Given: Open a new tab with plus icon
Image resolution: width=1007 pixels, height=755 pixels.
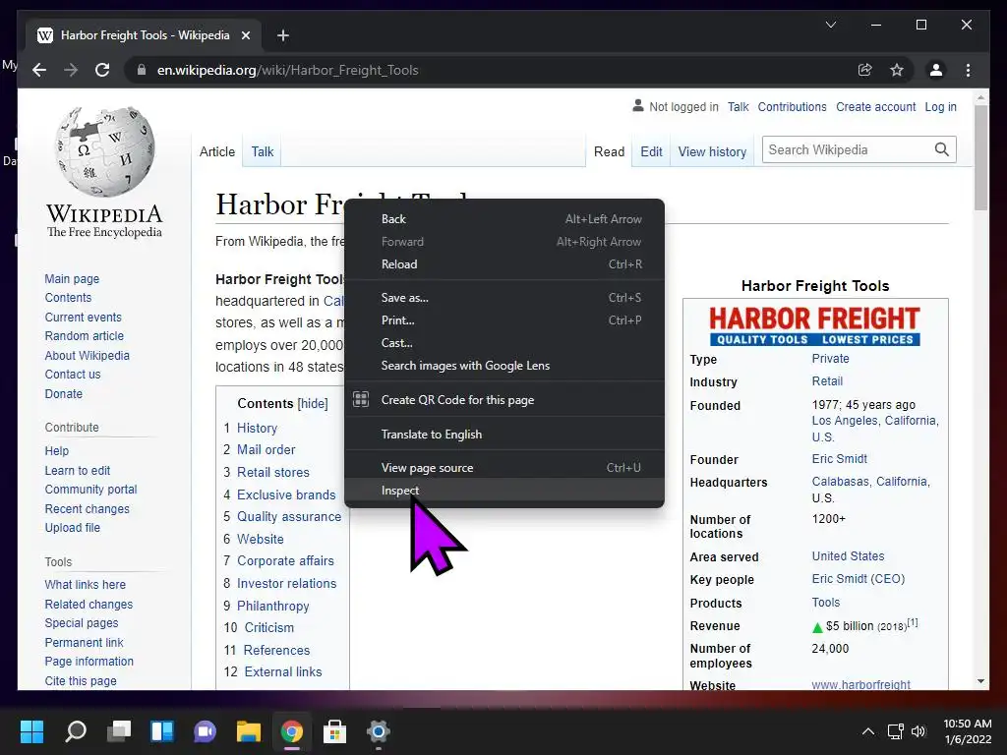Looking at the screenshot, I should click(282, 35).
